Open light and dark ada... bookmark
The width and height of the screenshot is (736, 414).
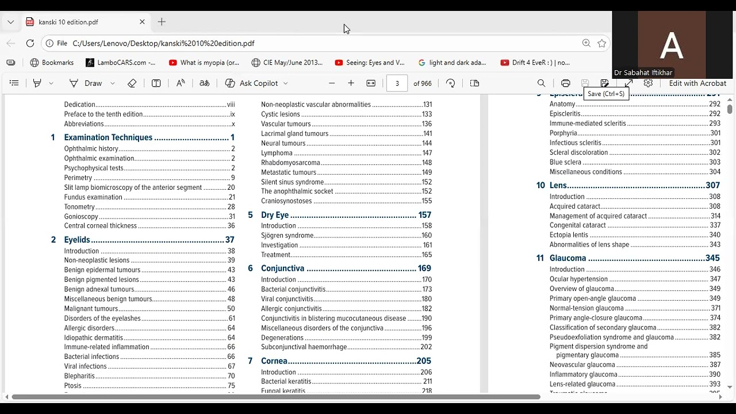[x=453, y=63]
